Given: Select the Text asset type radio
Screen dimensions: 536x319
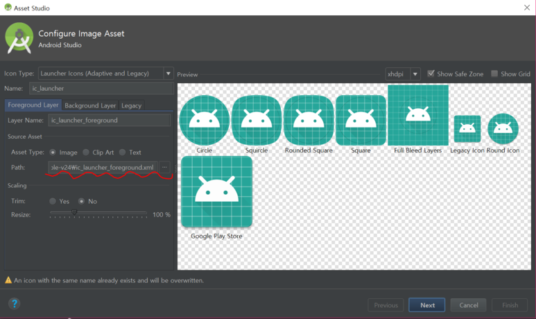Looking at the screenshot, I should pos(122,152).
